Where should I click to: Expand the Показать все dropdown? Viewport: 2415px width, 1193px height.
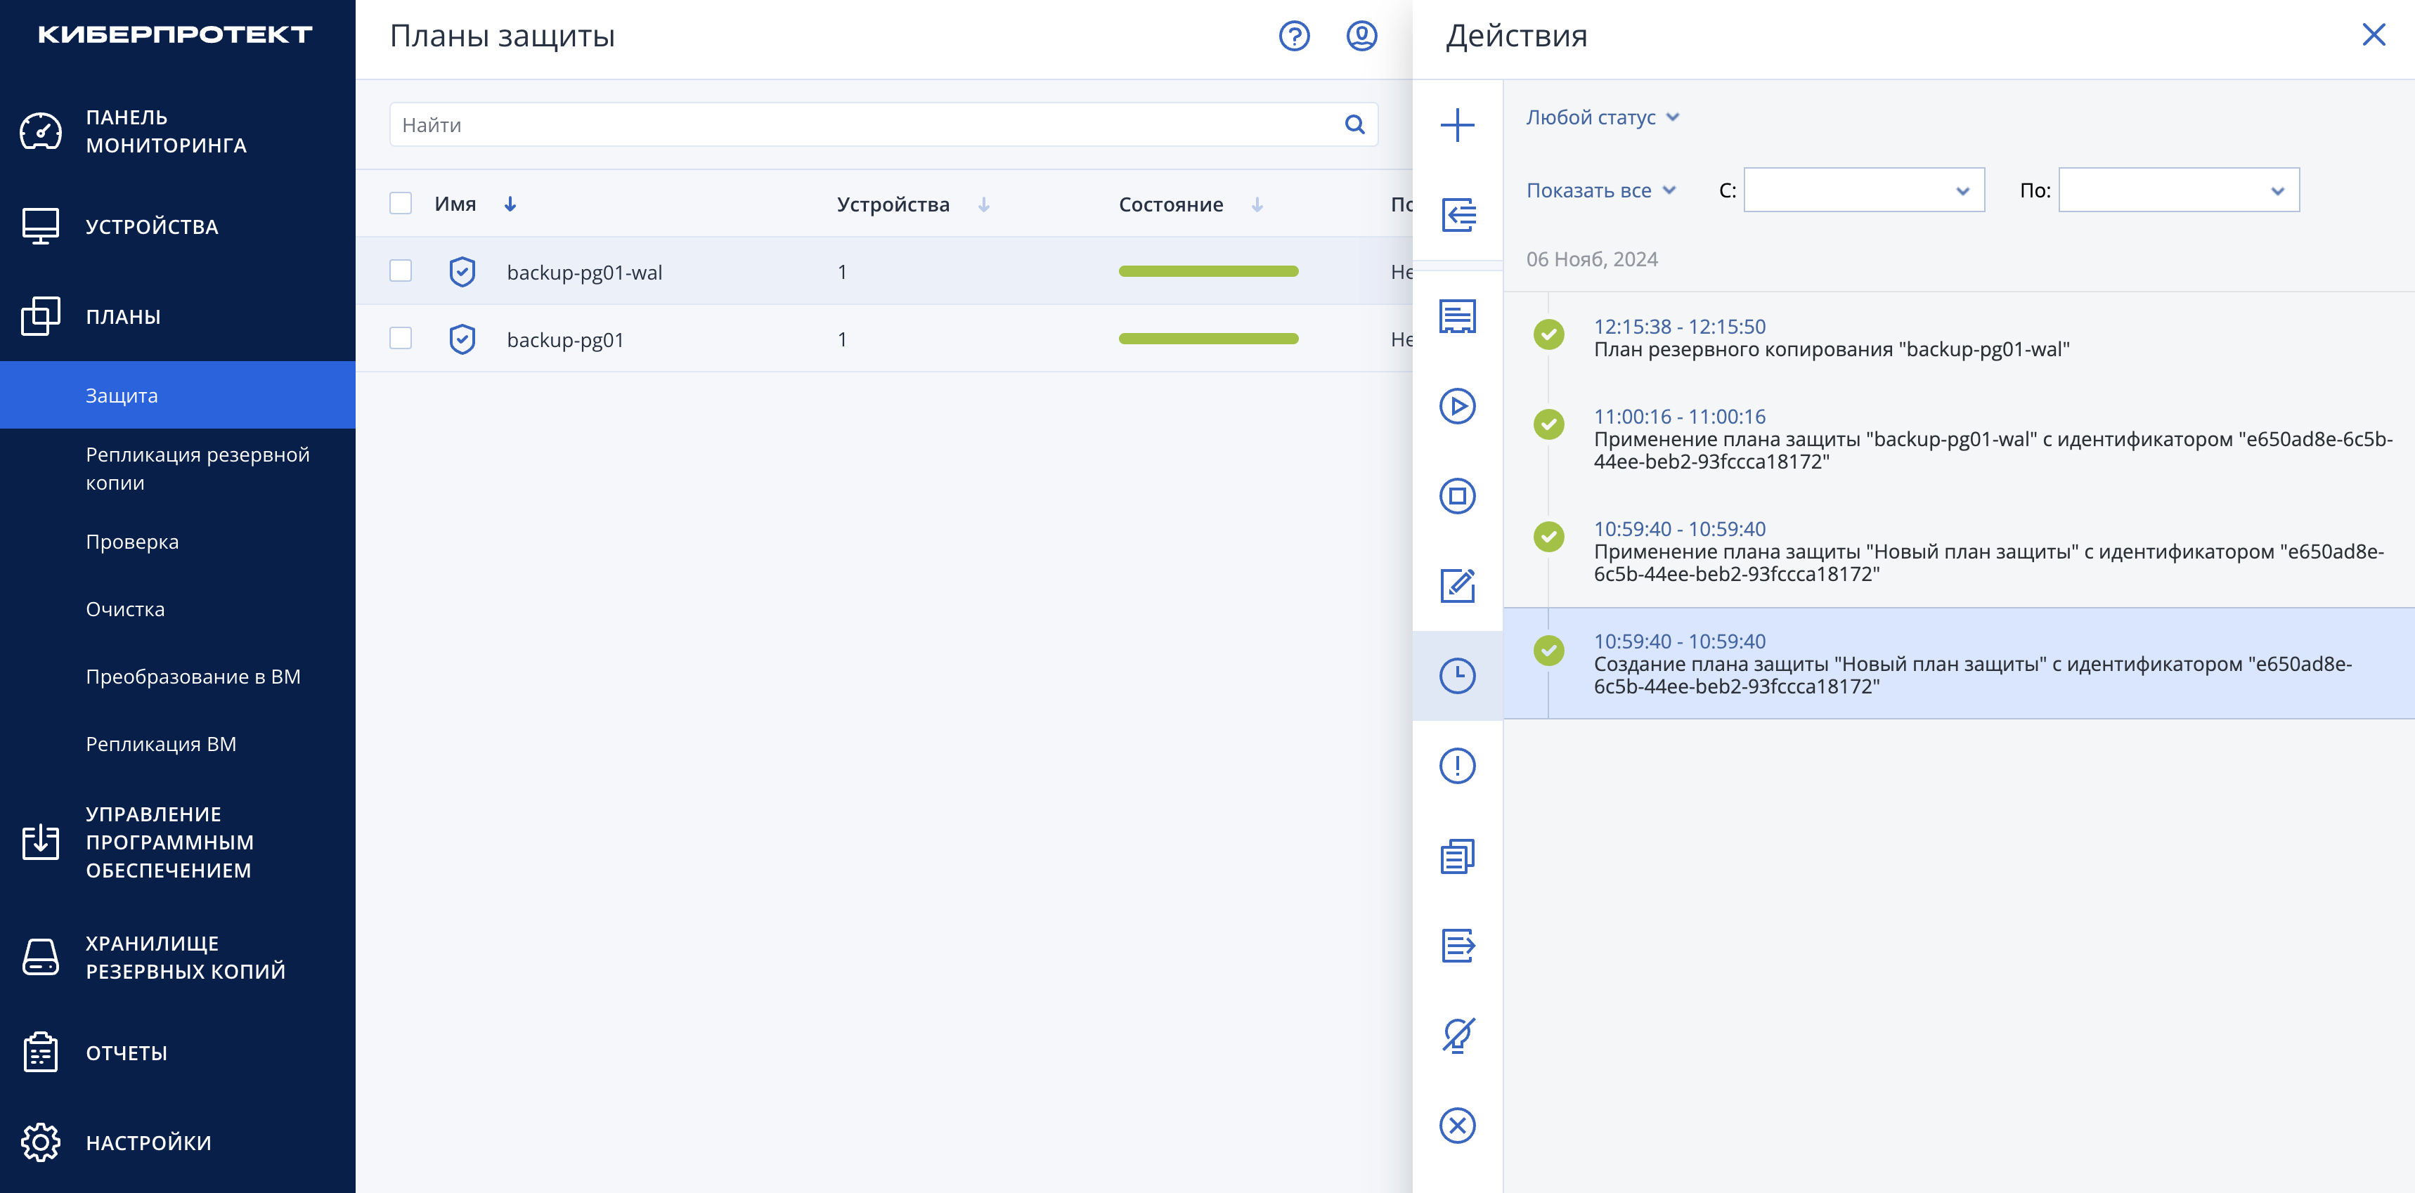click(1600, 190)
